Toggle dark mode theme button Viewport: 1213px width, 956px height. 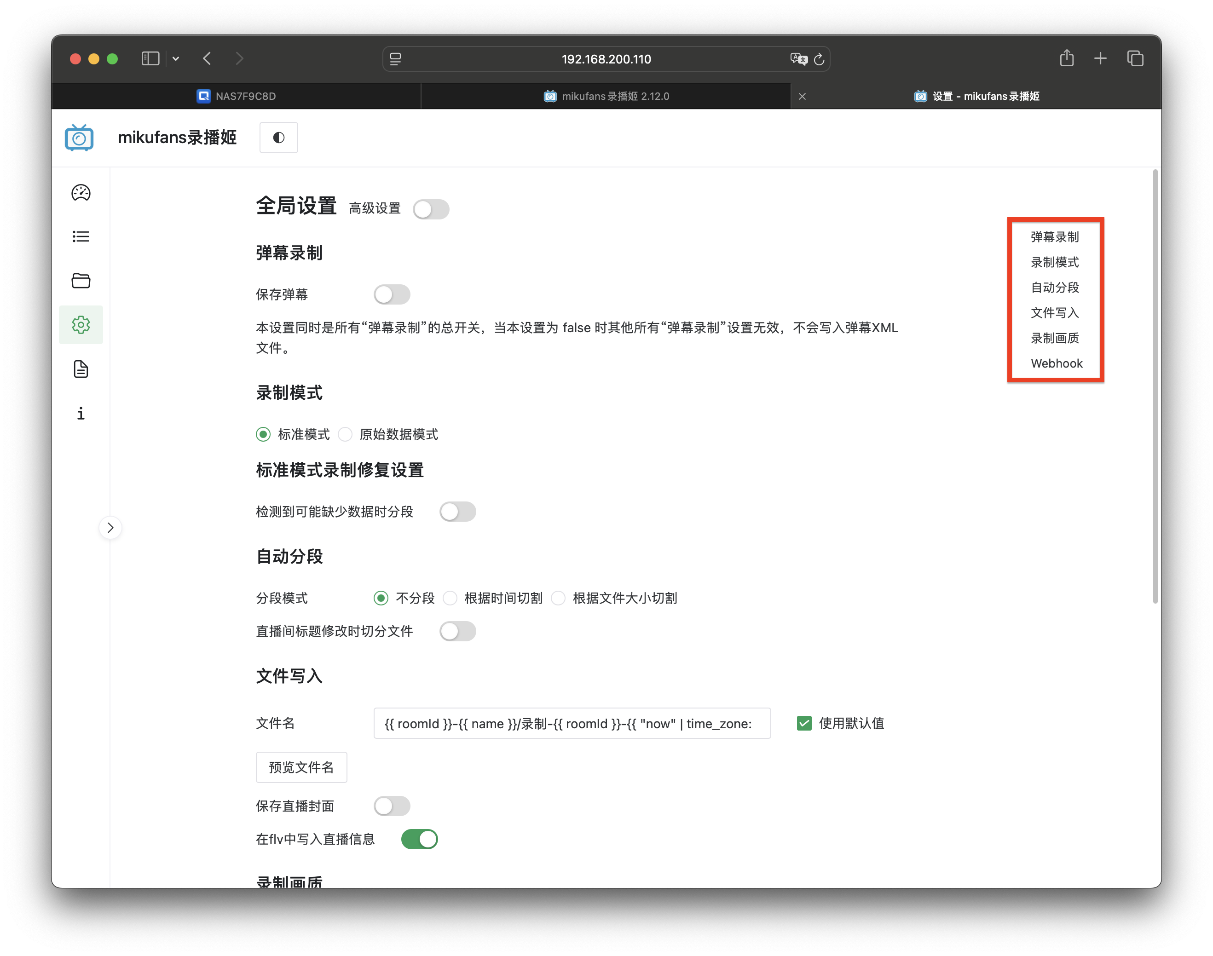click(x=278, y=137)
